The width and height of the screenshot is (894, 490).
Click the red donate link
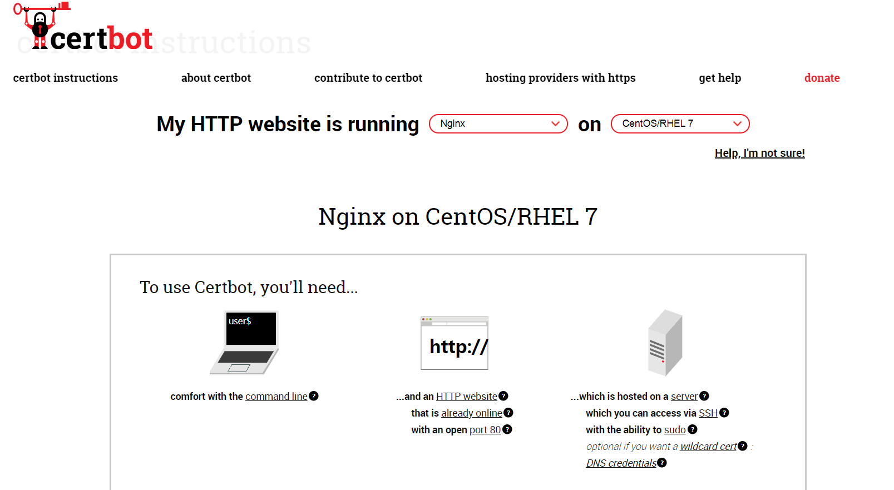[822, 78]
